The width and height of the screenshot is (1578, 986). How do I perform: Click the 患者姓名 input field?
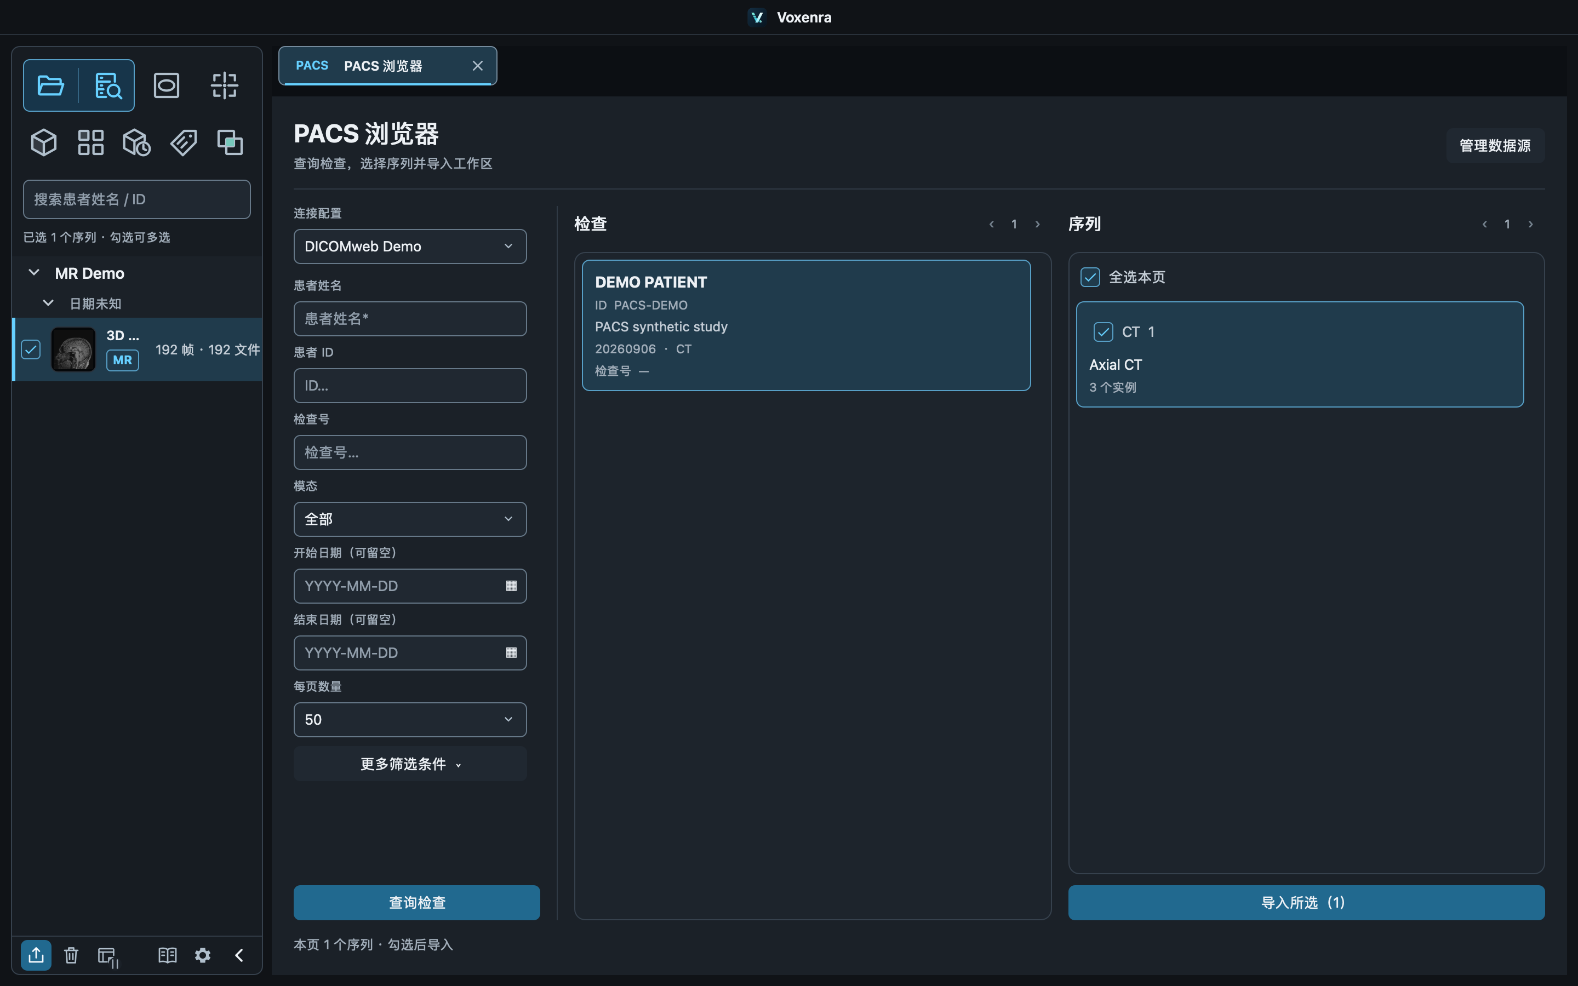point(410,319)
